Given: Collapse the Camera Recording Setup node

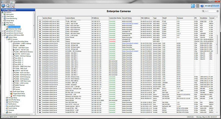Looking at the screenshot, I should (9, 41).
